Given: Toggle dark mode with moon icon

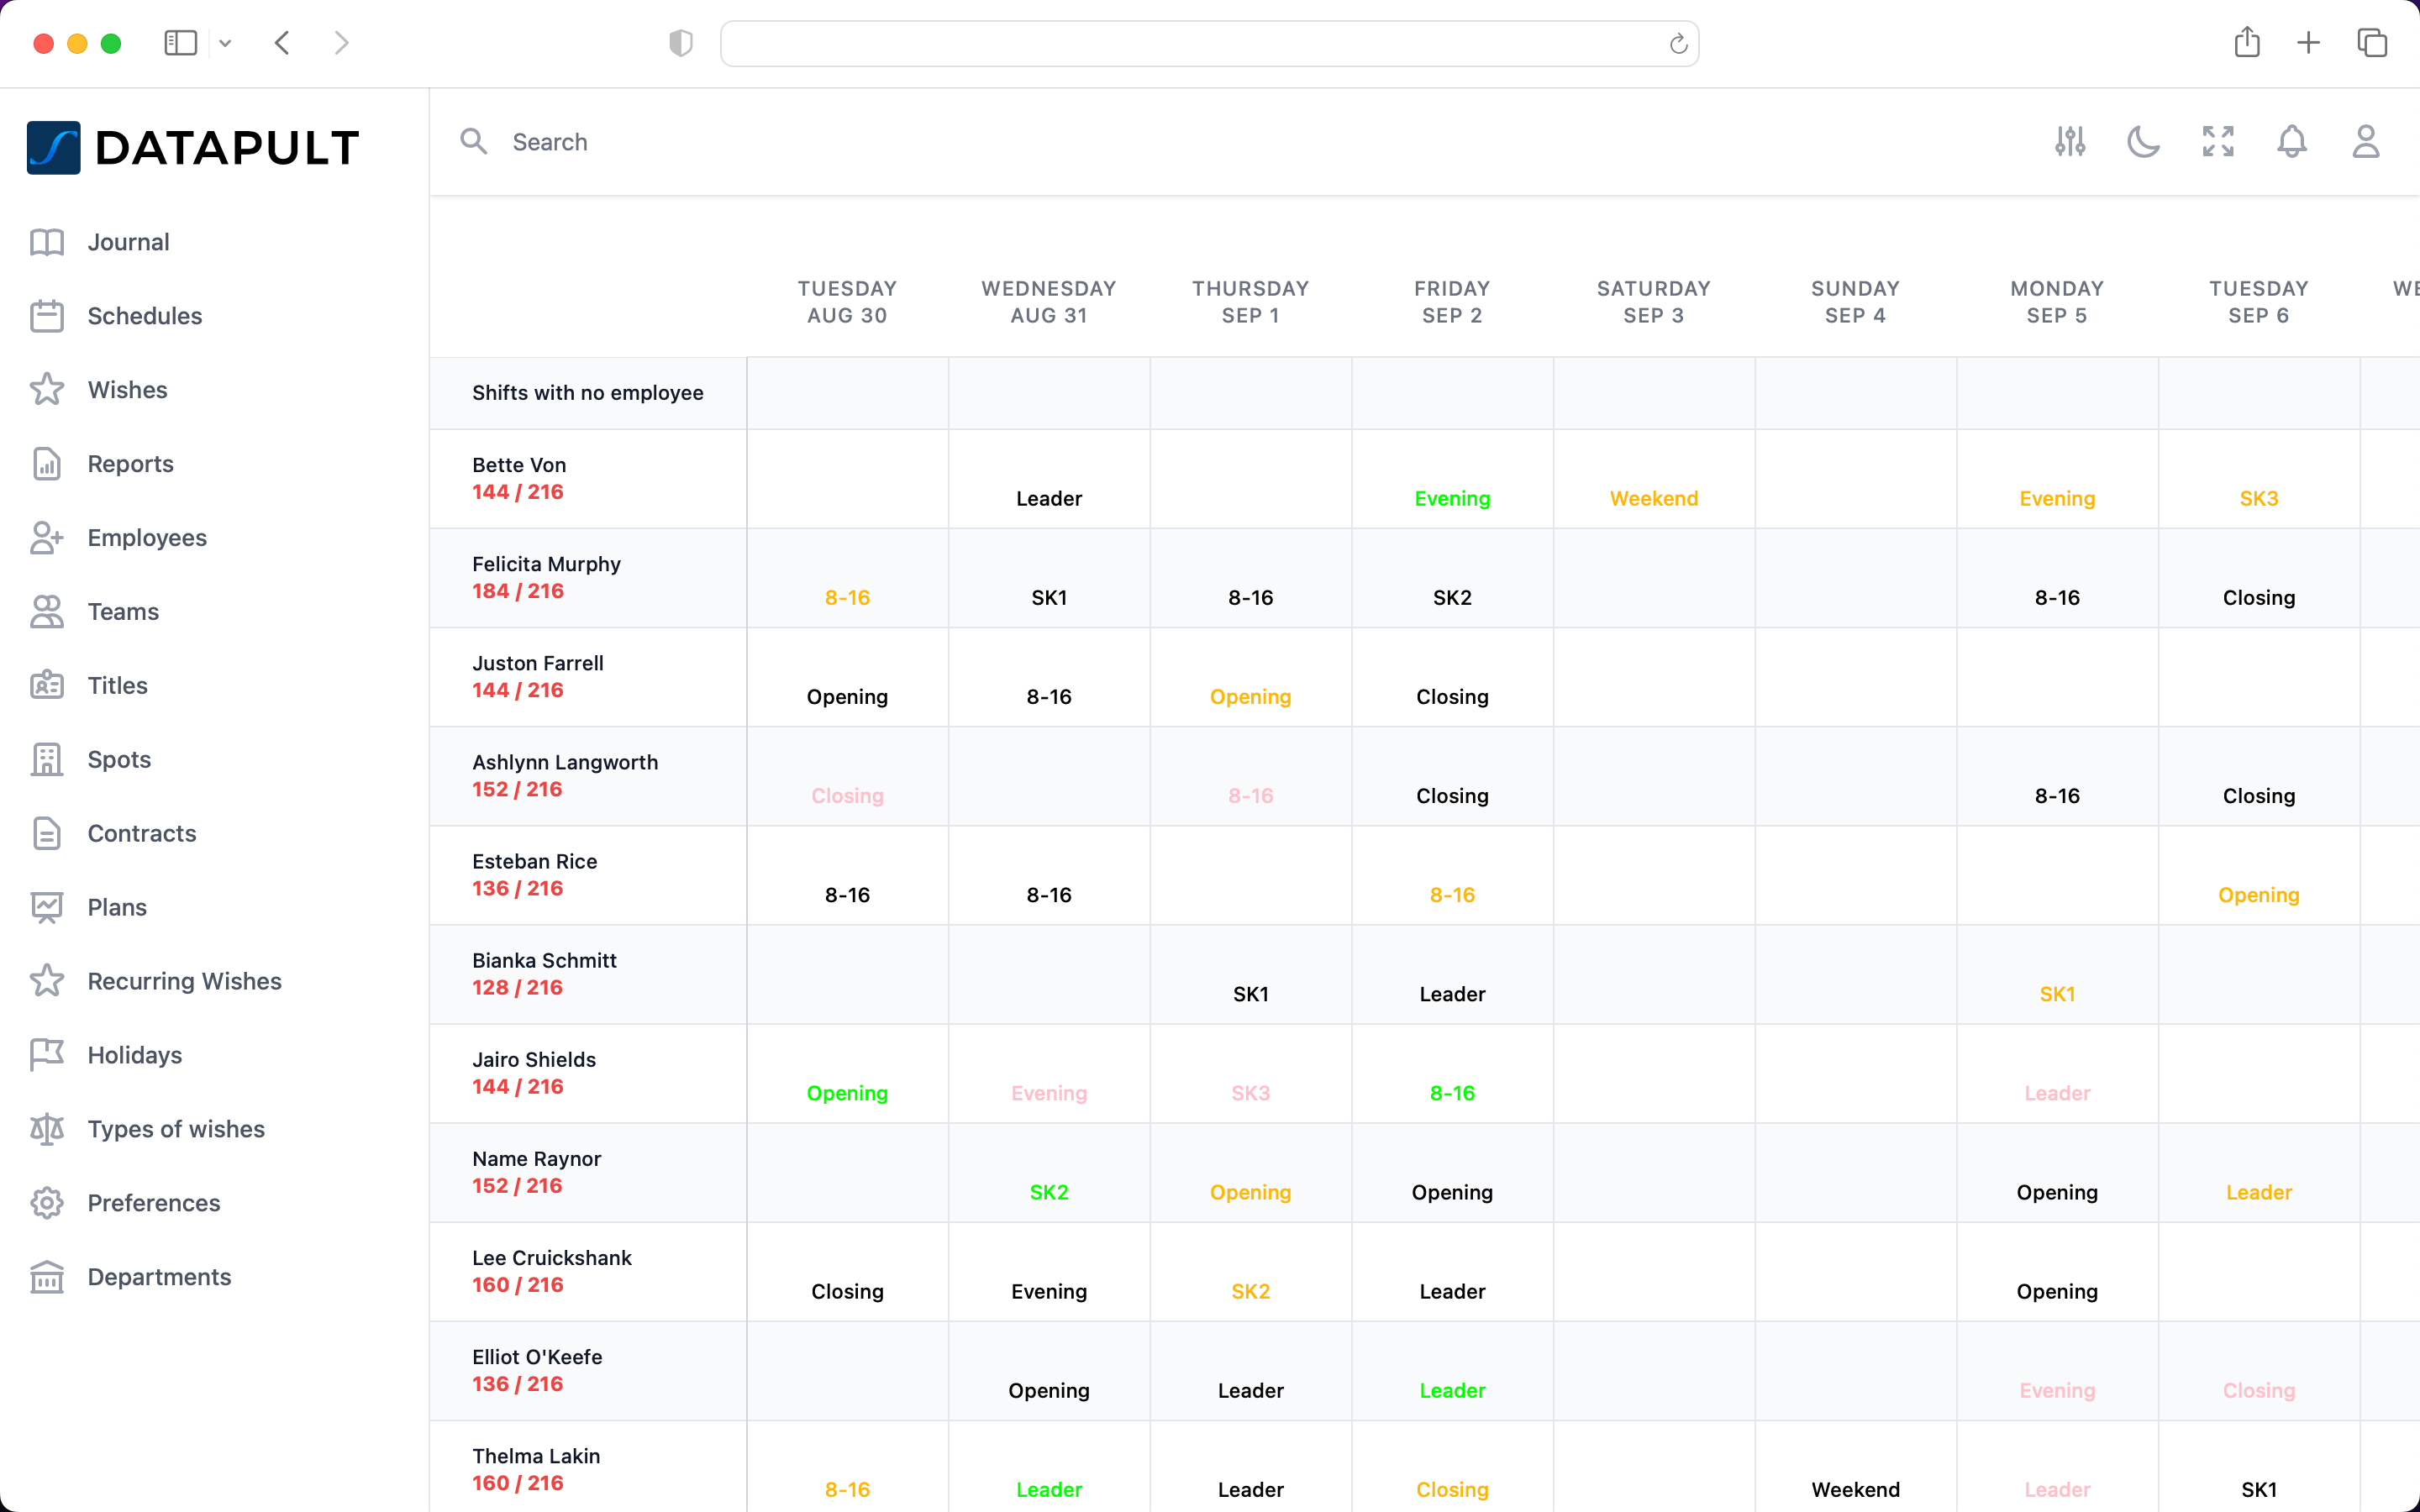Looking at the screenshot, I should coord(2143,142).
